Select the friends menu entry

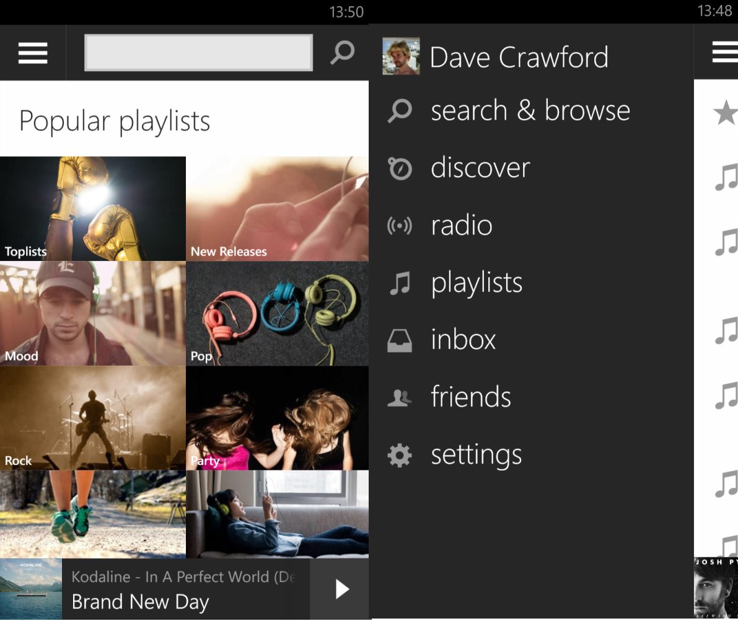470,397
